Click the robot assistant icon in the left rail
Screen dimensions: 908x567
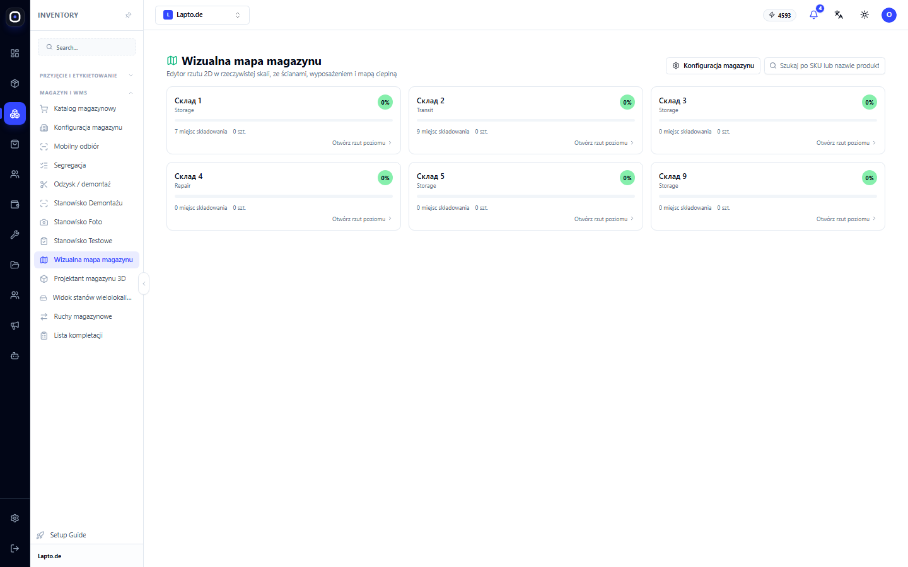15,355
